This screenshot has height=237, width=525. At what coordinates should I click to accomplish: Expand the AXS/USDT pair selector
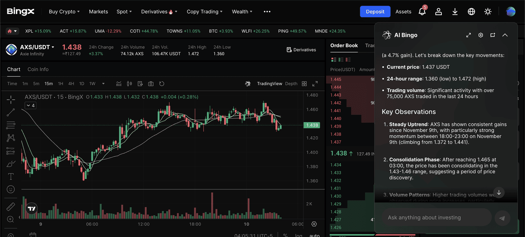(37, 47)
